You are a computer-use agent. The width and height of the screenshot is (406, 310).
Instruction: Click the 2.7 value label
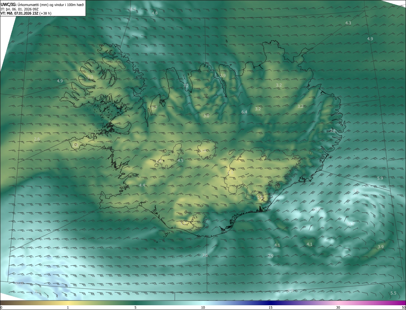click(154, 108)
